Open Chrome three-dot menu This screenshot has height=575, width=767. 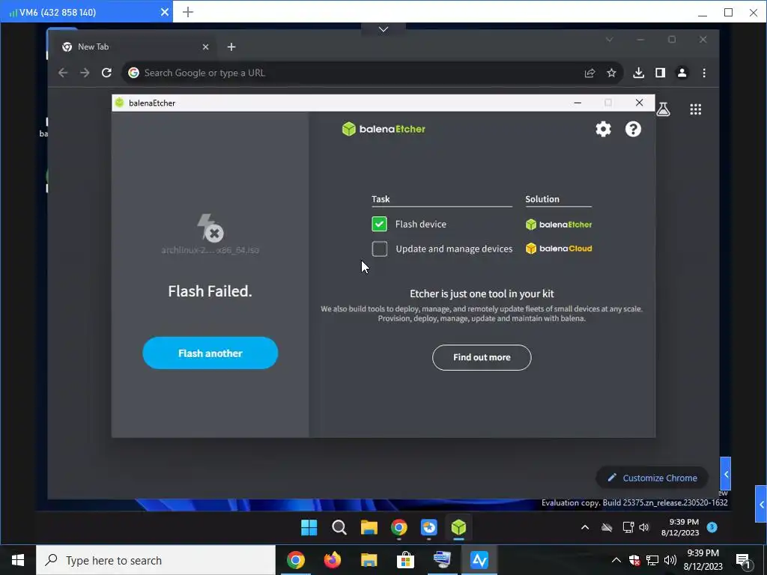point(704,73)
